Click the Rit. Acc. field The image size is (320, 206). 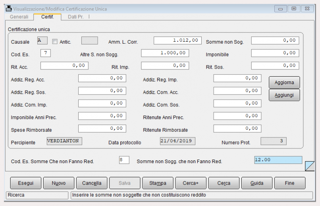click(64, 65)
